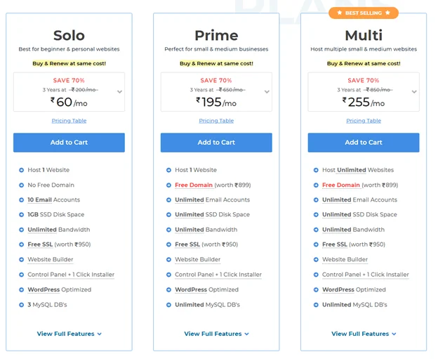Screen dimensions: 438x359
Task: Add the Solo plan to cart
Action: pos(69,143)
